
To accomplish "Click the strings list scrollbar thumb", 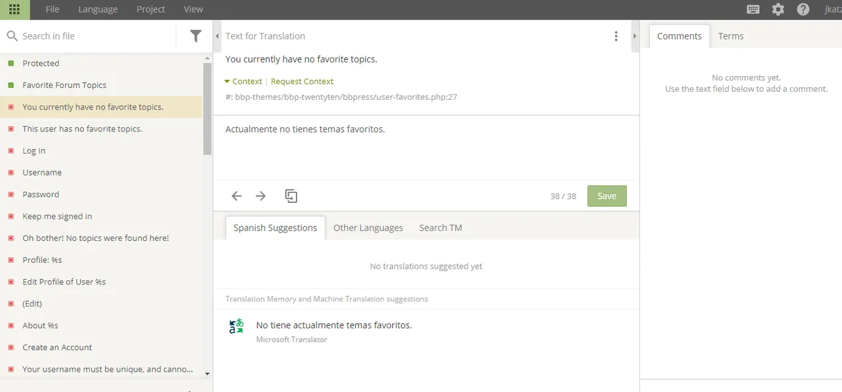I will tap(208, 108).
